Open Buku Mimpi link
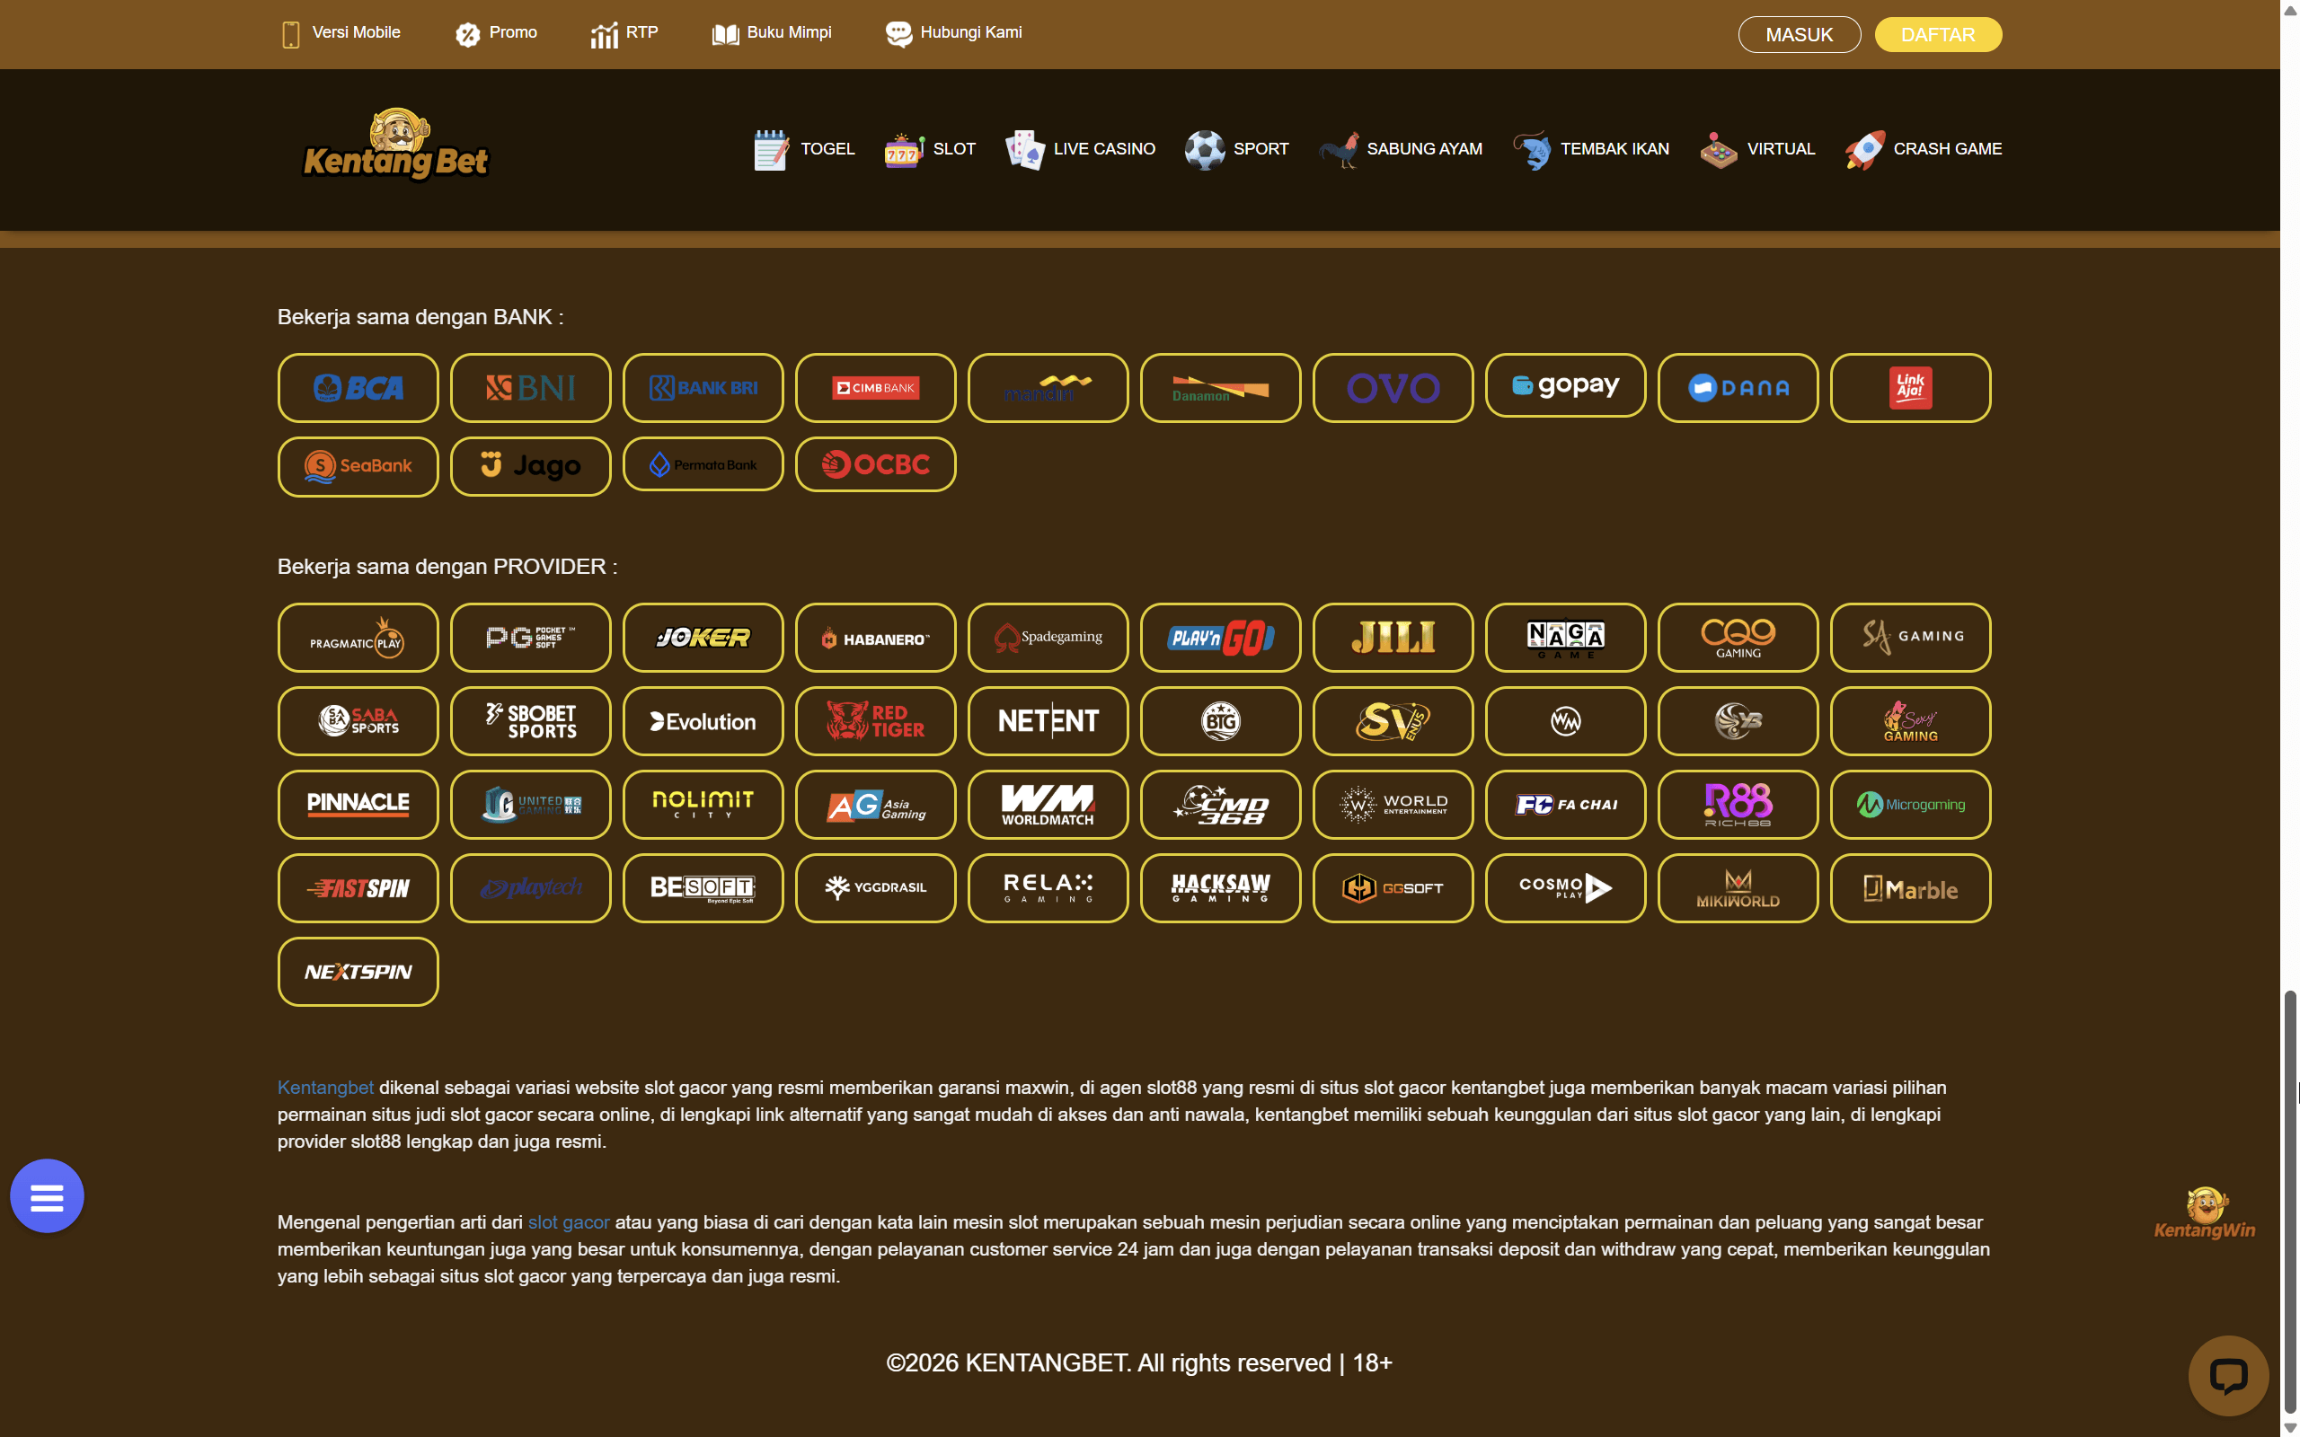 (771, 33)
